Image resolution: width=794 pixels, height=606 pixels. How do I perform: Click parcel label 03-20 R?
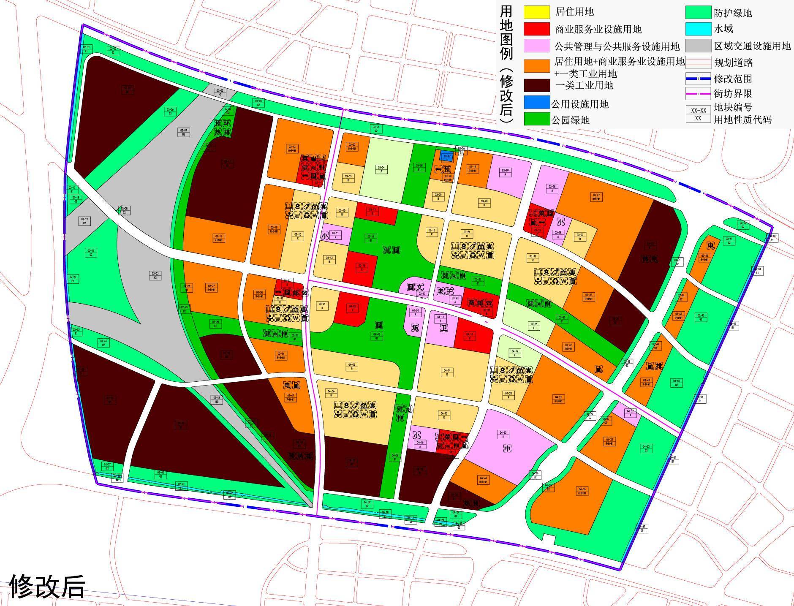[484, 203]
